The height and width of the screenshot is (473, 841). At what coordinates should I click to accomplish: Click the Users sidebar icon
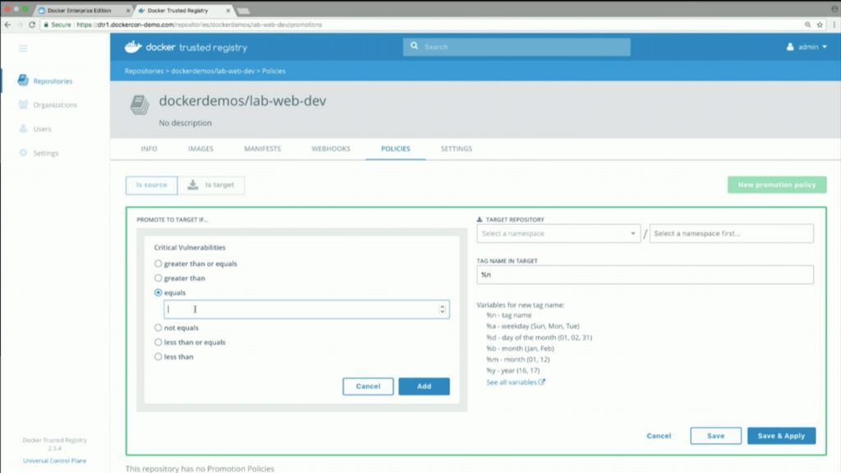point(23,129)
